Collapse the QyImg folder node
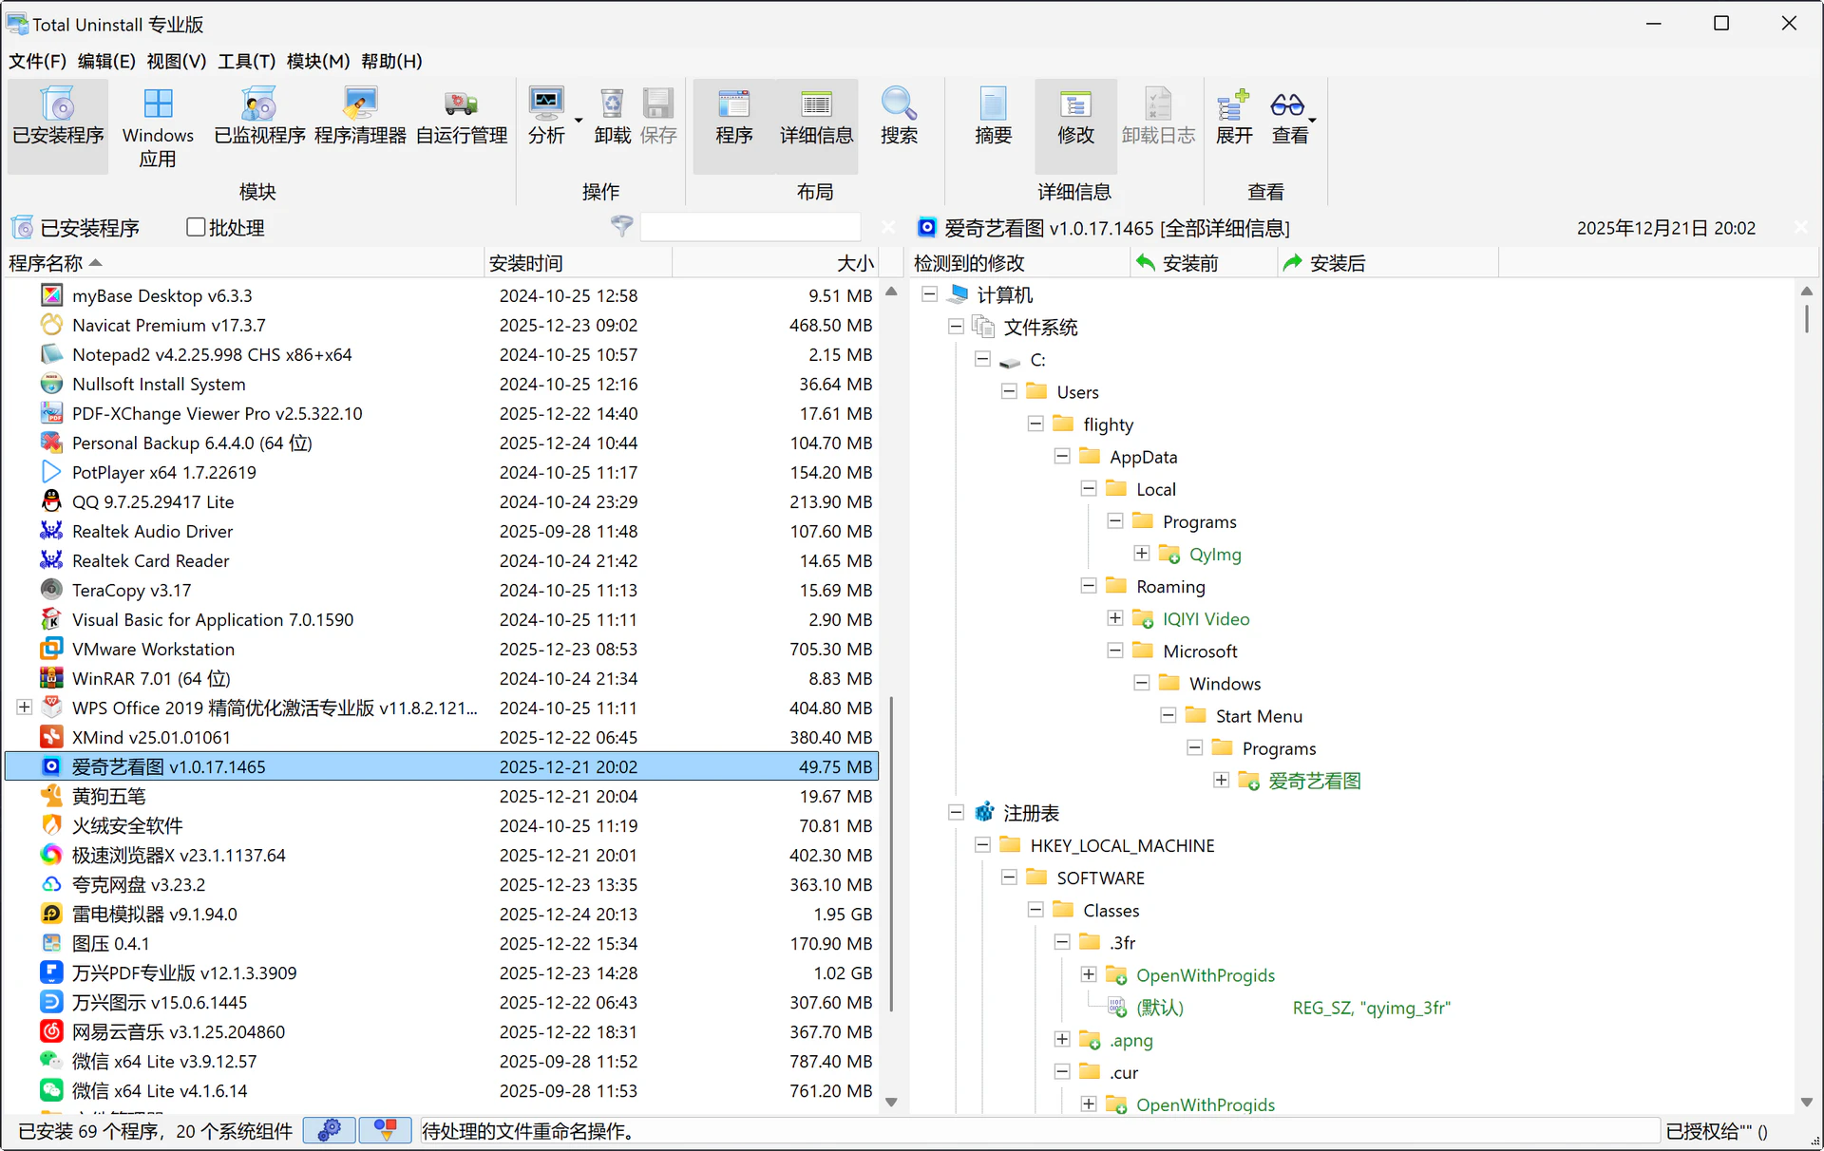 (1142, 553)
